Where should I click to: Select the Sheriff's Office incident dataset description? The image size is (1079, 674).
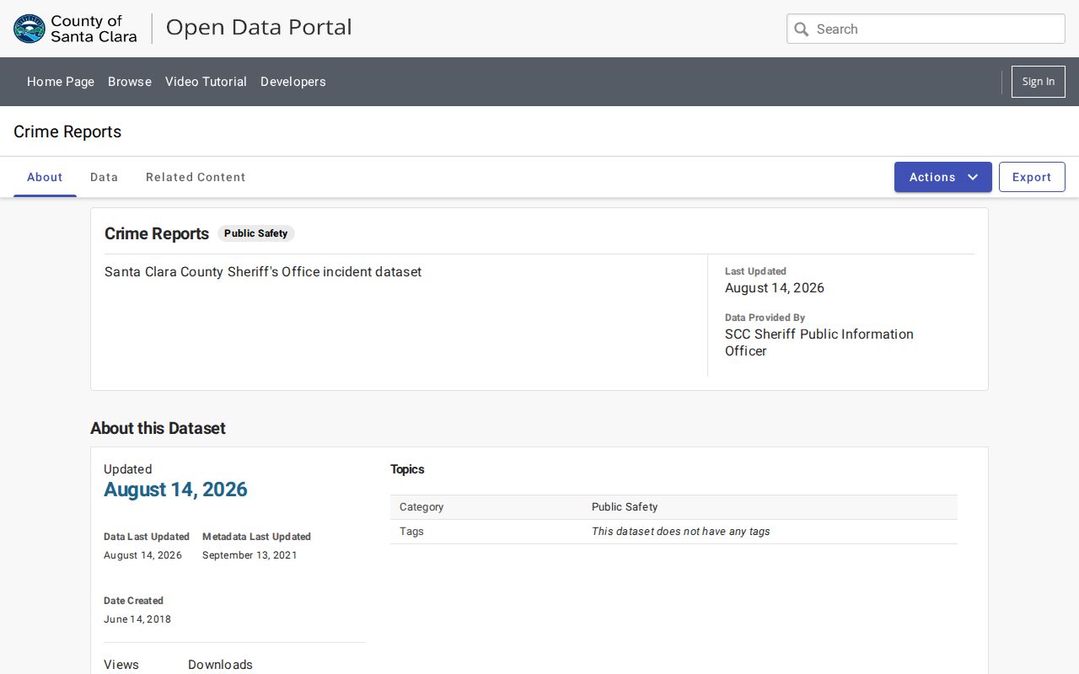click(x=263, y=272)
